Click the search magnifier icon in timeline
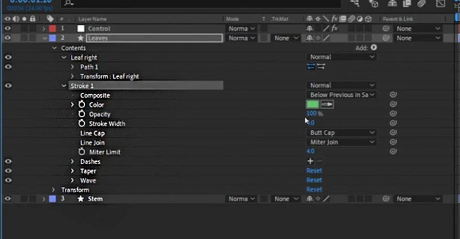 click(x=68, y=3)
